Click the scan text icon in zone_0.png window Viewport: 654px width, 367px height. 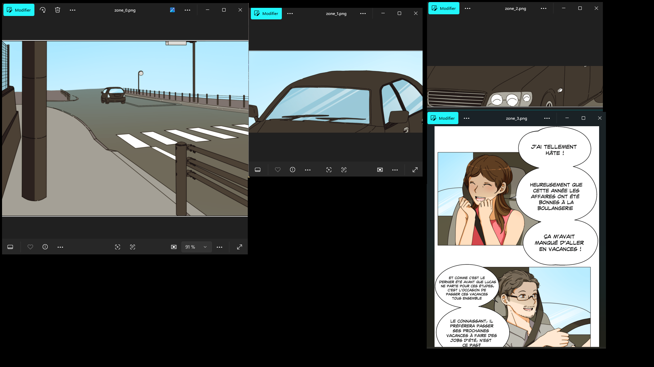pos(133,247)
